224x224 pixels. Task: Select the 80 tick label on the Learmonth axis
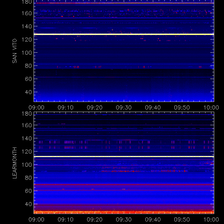coord(28,178)
